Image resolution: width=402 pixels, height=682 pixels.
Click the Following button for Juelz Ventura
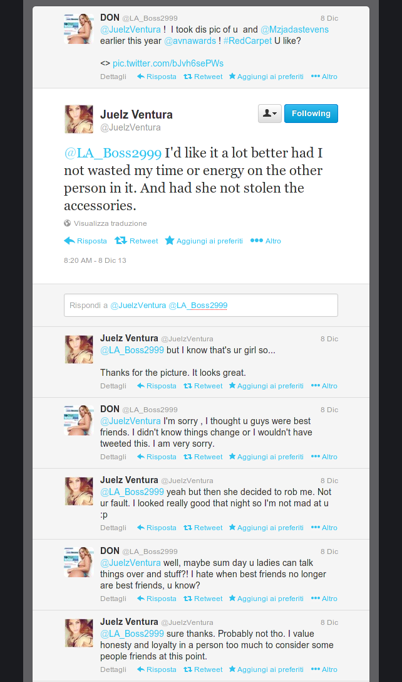pos(311,114)
